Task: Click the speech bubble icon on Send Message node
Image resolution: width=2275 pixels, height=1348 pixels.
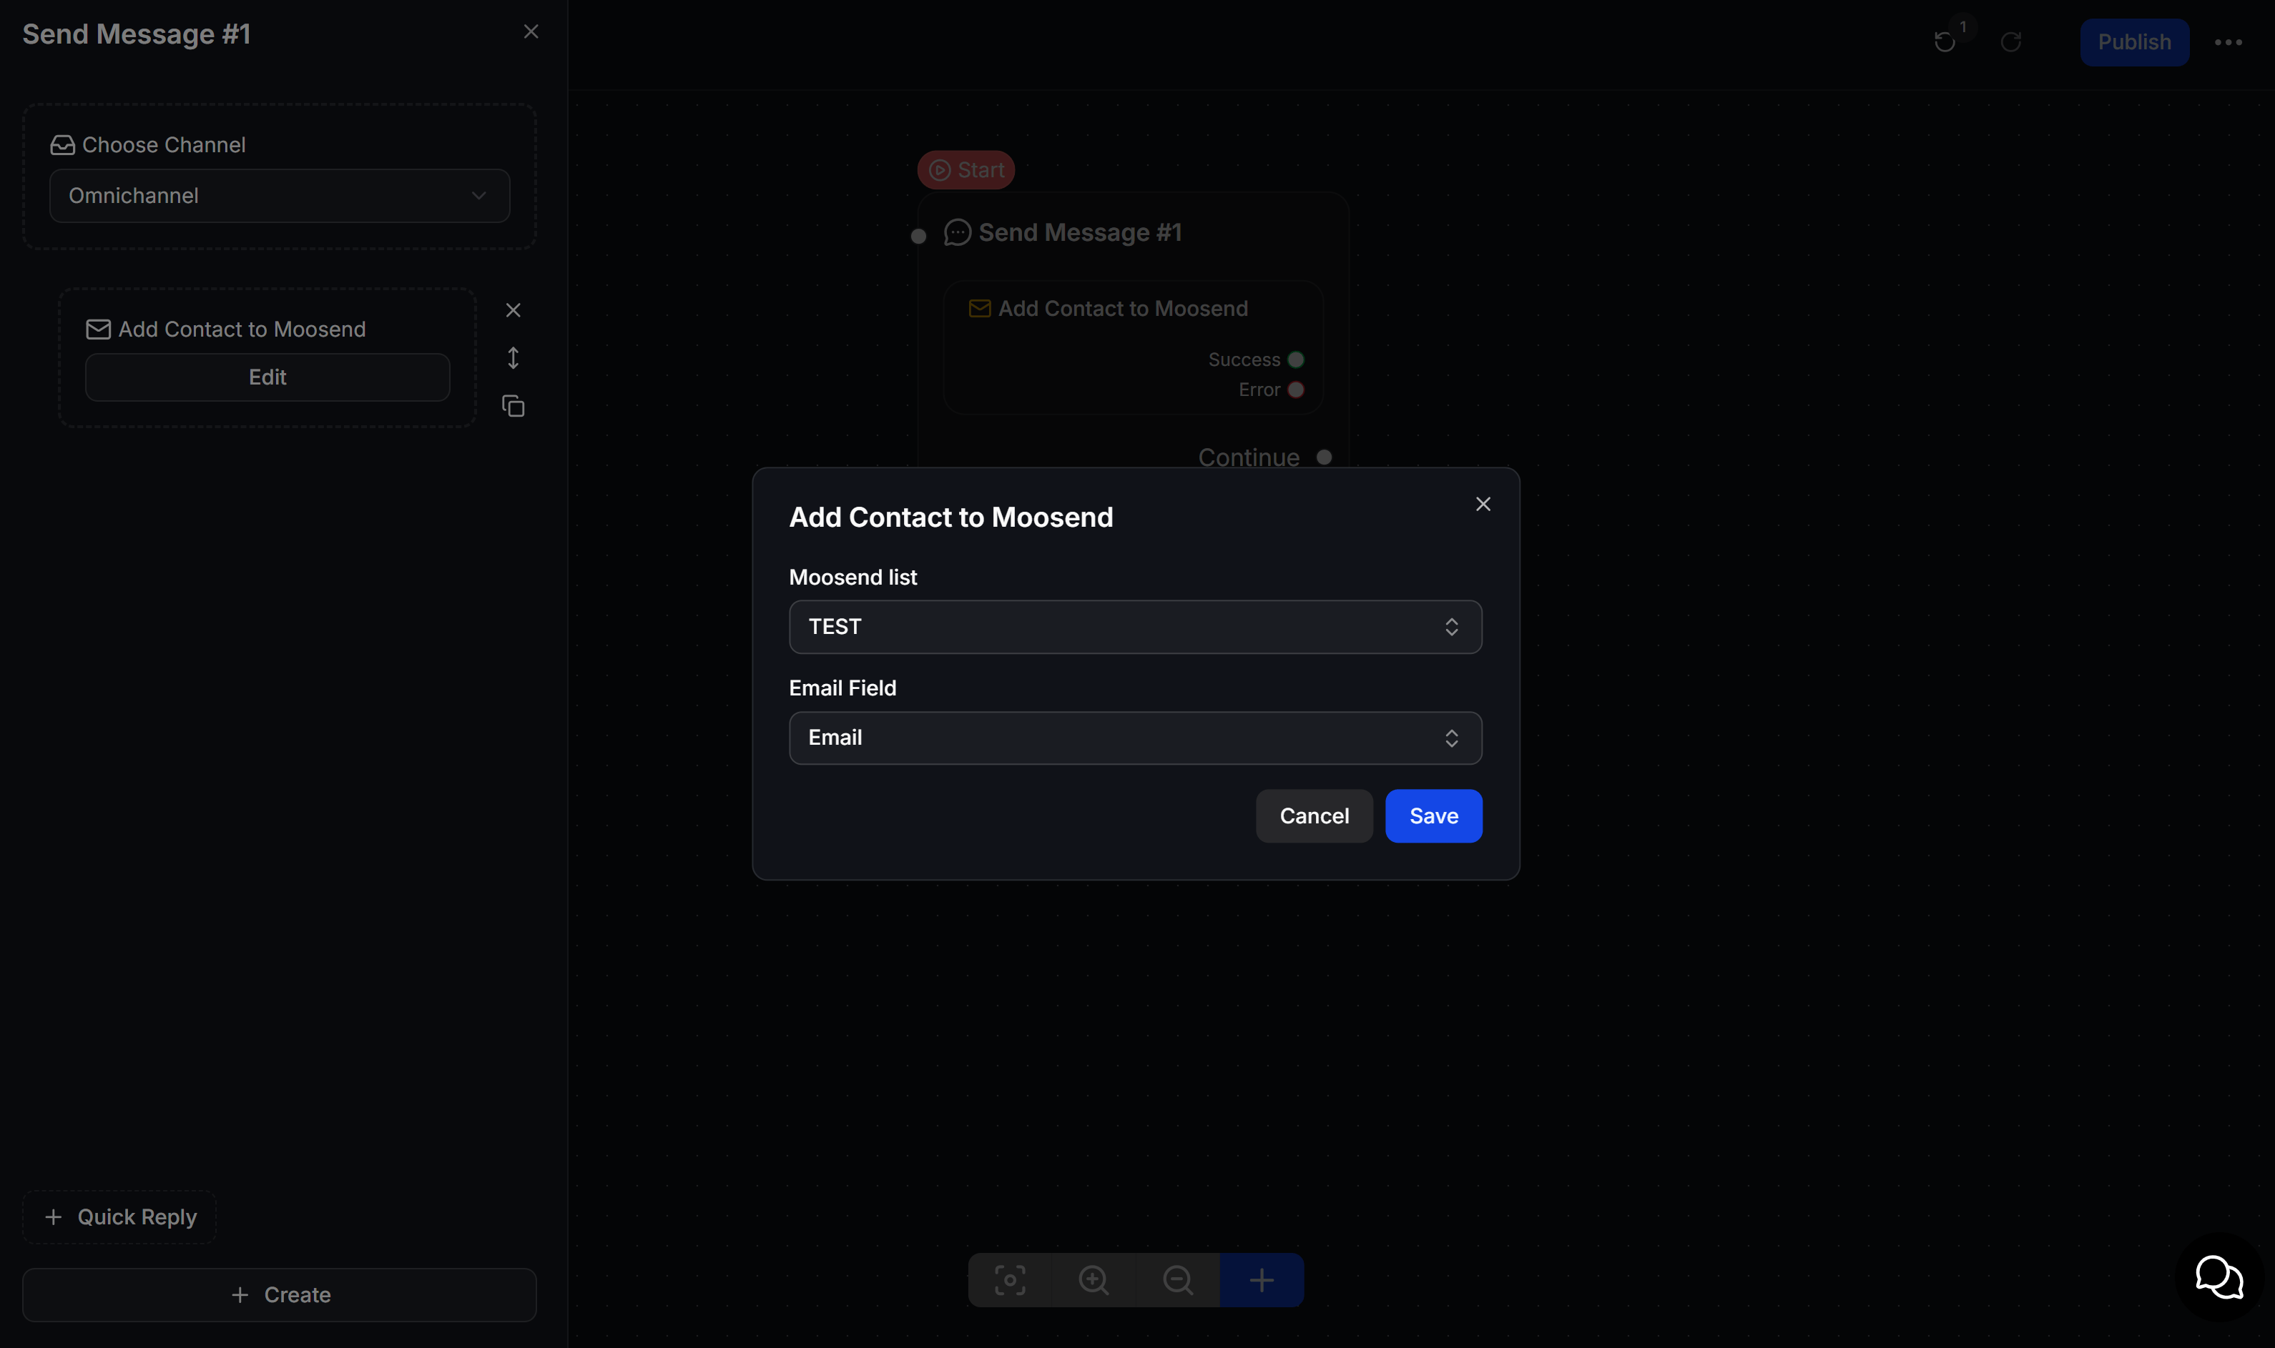Action: (957, 232)
